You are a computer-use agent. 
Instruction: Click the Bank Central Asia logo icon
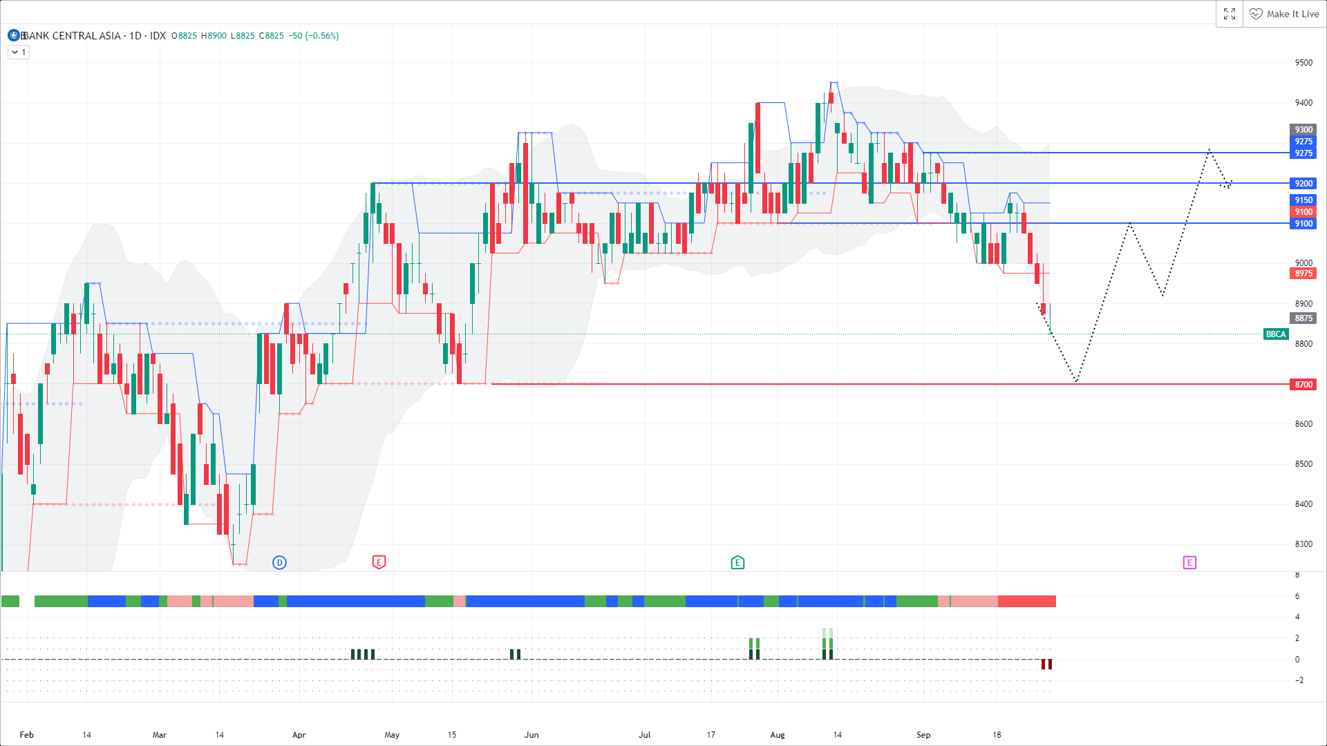point(14,35)
